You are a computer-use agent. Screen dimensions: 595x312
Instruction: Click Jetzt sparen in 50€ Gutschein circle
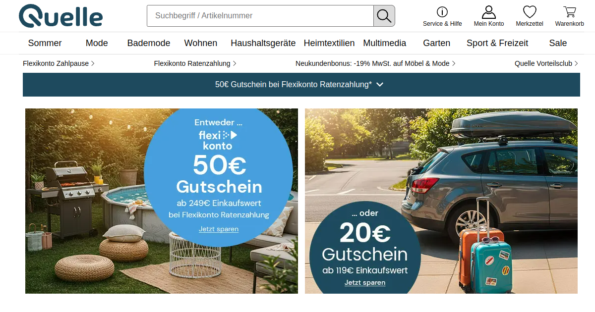[219, 229]
